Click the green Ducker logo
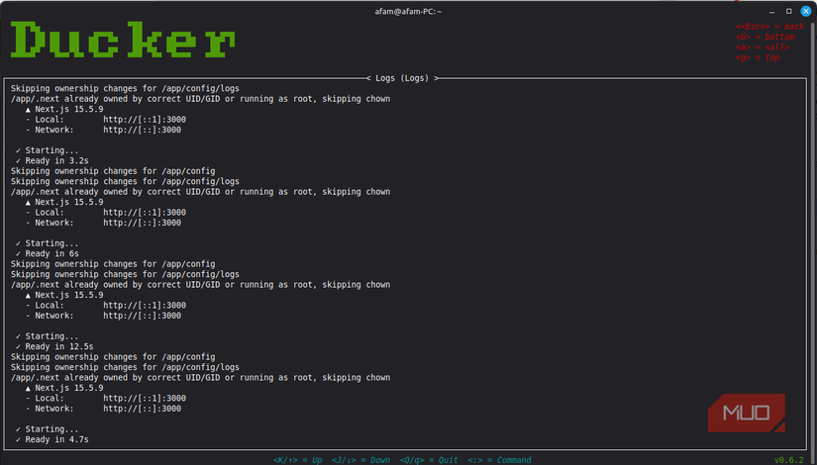 (x=123, y=40)
